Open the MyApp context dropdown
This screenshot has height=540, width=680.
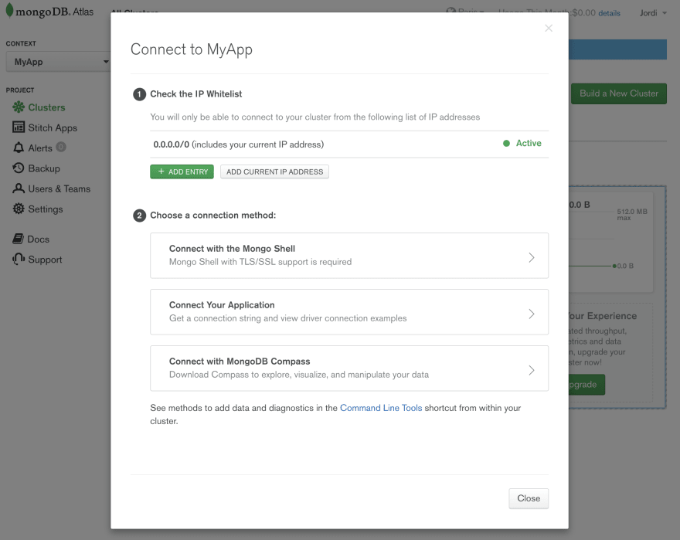click(x=58, y=62)
